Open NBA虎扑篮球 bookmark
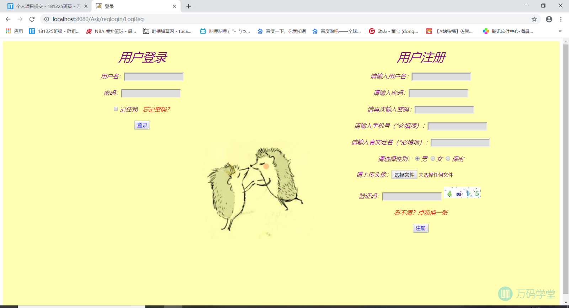The height and width of the screenshot is (308, 569). tap(111, 31)
